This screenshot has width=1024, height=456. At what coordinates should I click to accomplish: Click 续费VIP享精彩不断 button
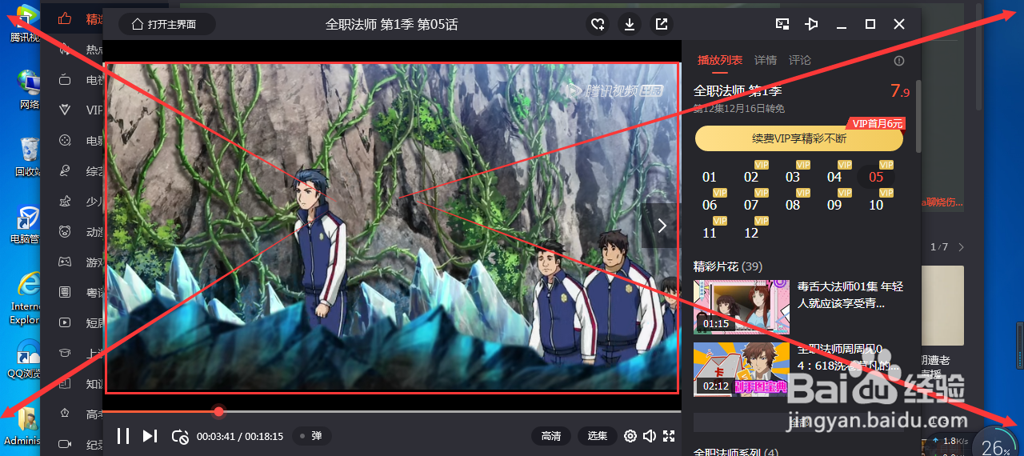pos(799,138)
